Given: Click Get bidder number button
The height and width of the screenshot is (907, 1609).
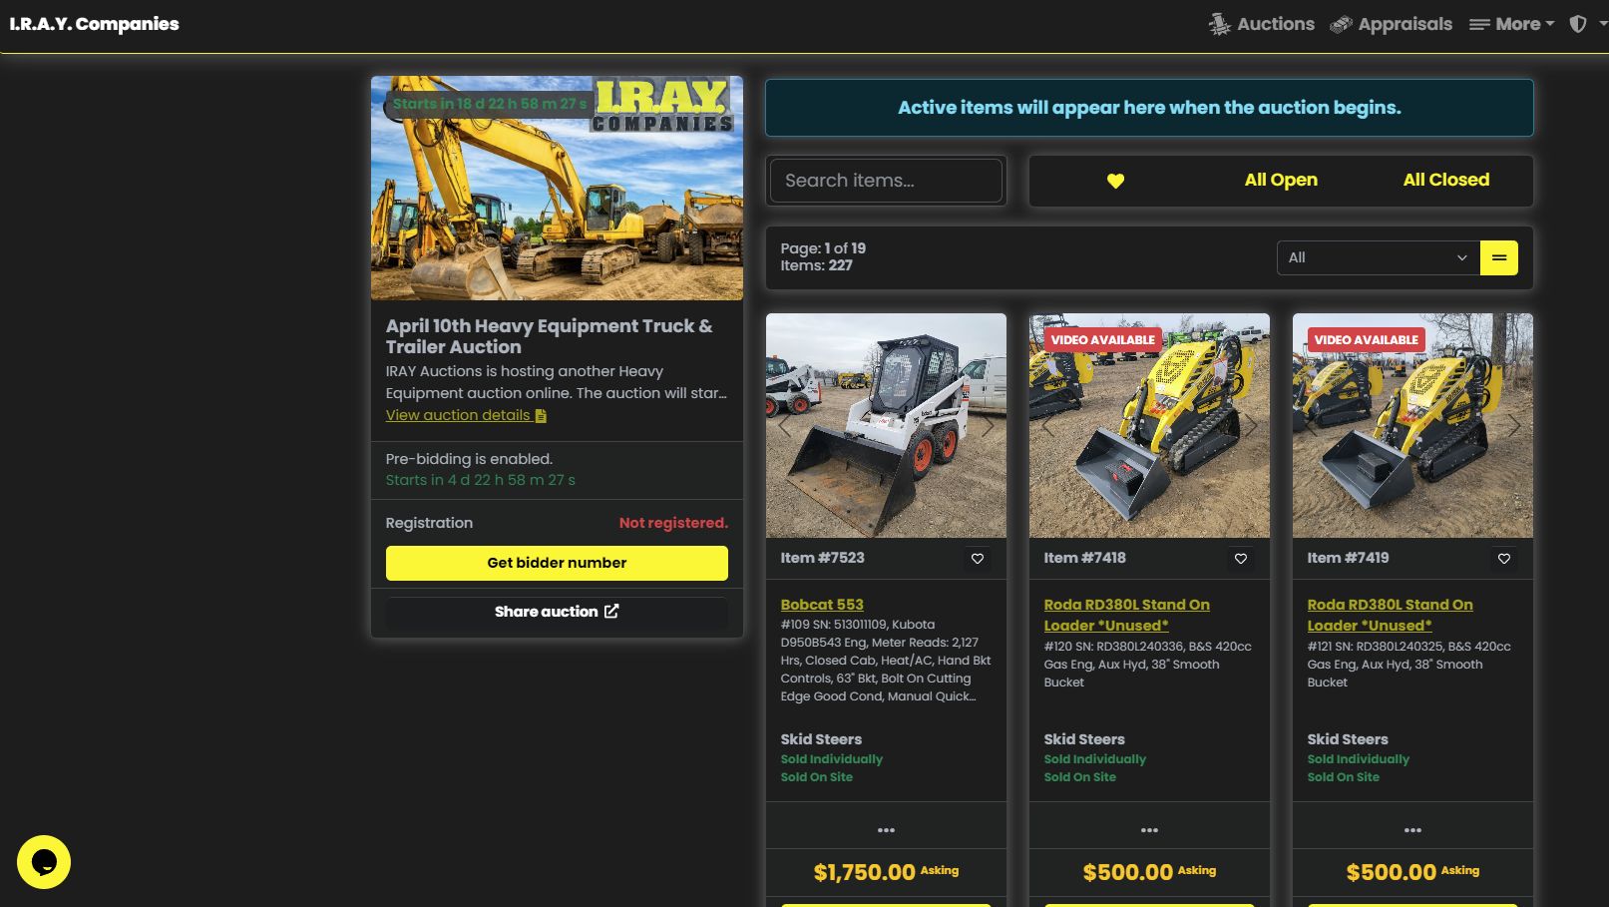Looking at the screenshot, I should [557, 563].
